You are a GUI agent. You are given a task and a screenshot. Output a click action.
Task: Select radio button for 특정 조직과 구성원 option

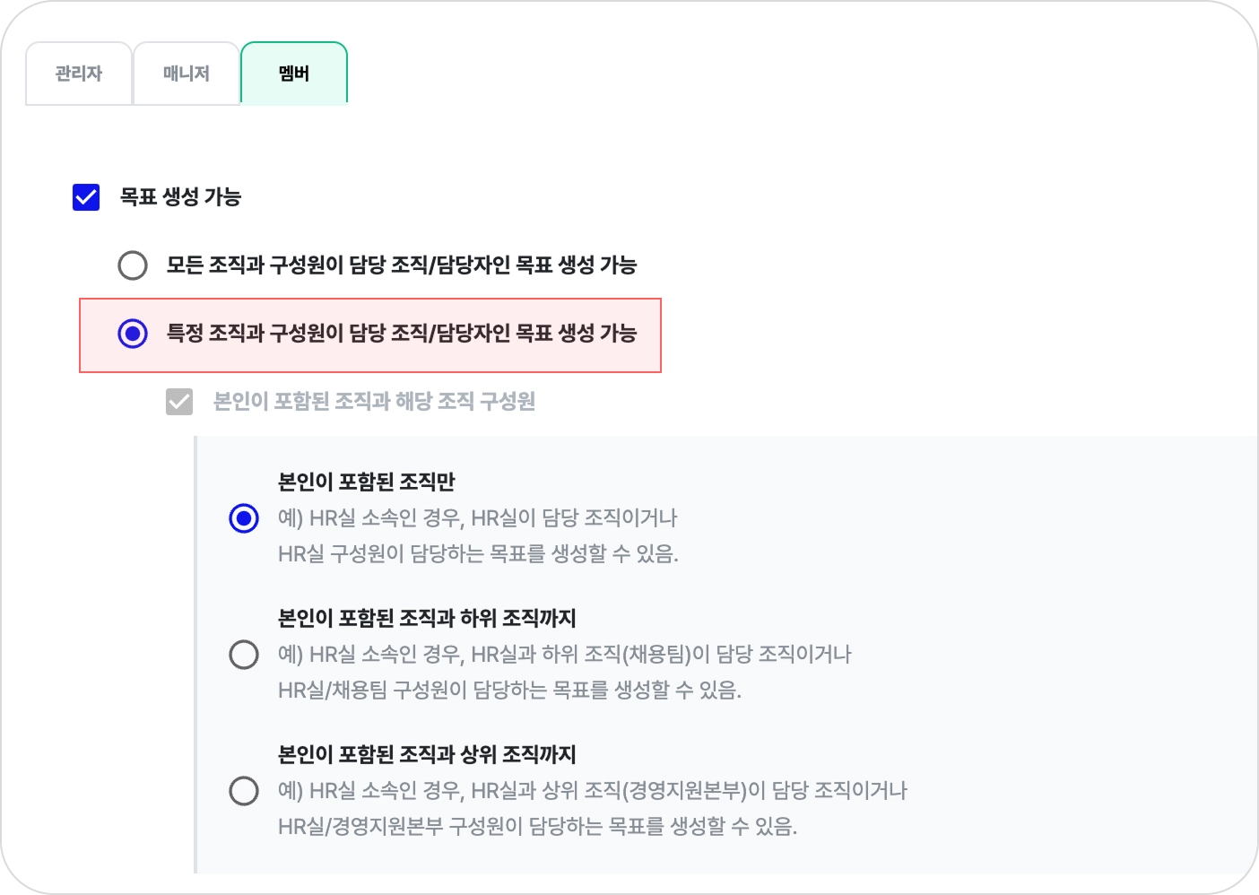133,334
